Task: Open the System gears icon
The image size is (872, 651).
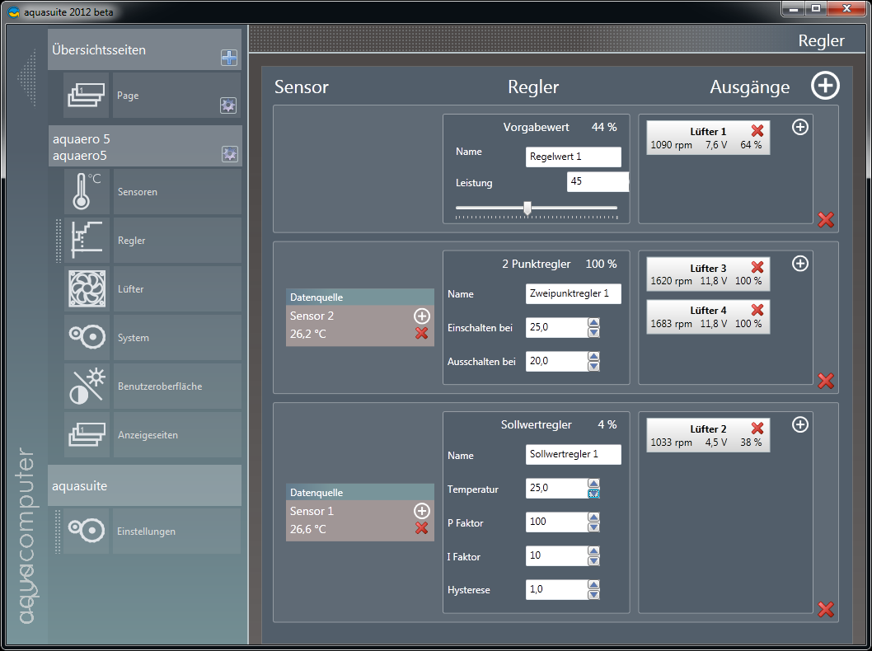Action: pyautogui.click(x=87, y=338)
